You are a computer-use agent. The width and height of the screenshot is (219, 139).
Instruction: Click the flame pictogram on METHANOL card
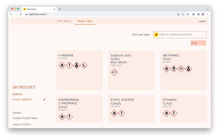click(166, 69)
